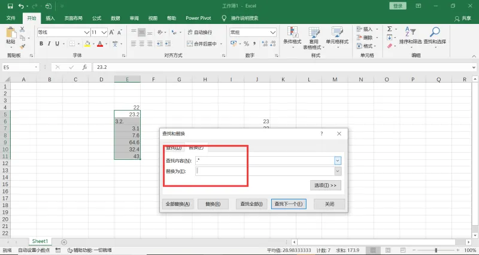Click the Save icon in title bar
The width and height of the screenshot is (479, 255).
point(10,6)
